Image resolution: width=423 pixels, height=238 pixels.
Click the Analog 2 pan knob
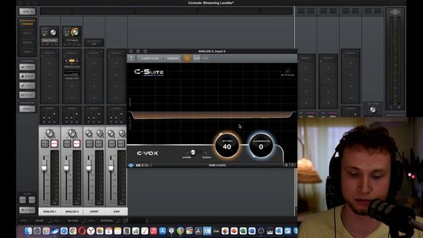(72, 133)
